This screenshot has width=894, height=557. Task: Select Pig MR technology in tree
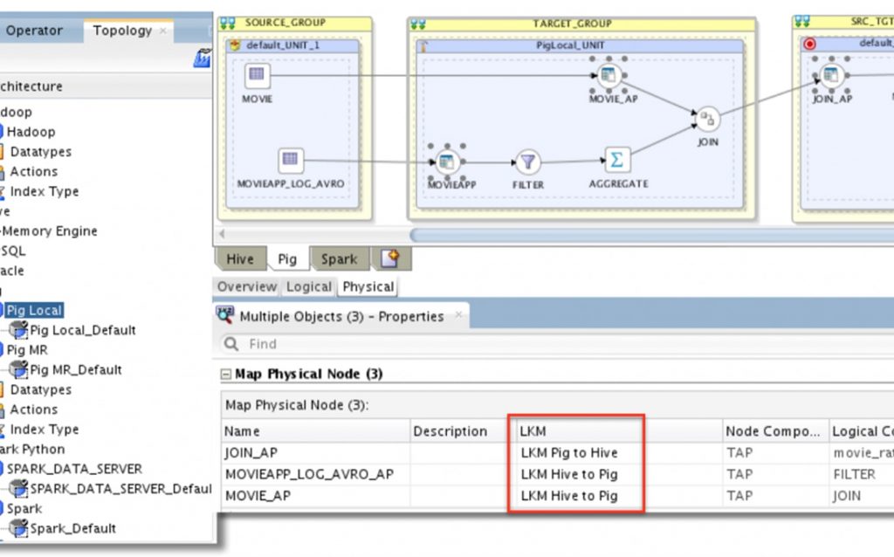click(x=27, y=349)
